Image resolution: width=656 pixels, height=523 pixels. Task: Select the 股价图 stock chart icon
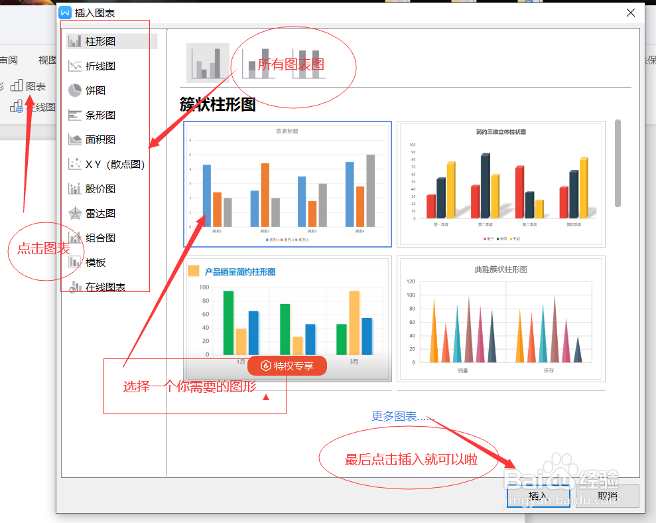click(75, 188)
